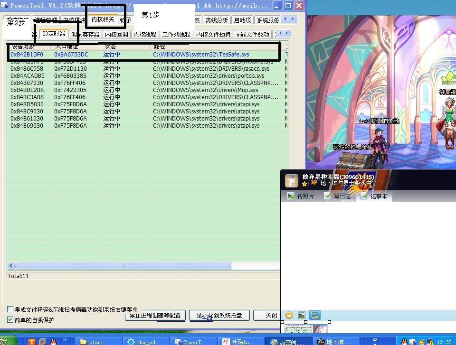
Task: Open the 调试寄存器 sub-tab
Action: pos(85,34)
